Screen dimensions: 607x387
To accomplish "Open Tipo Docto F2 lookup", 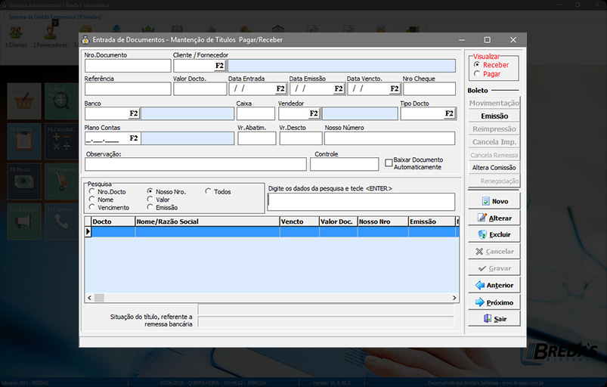I will tap(448, 113).
